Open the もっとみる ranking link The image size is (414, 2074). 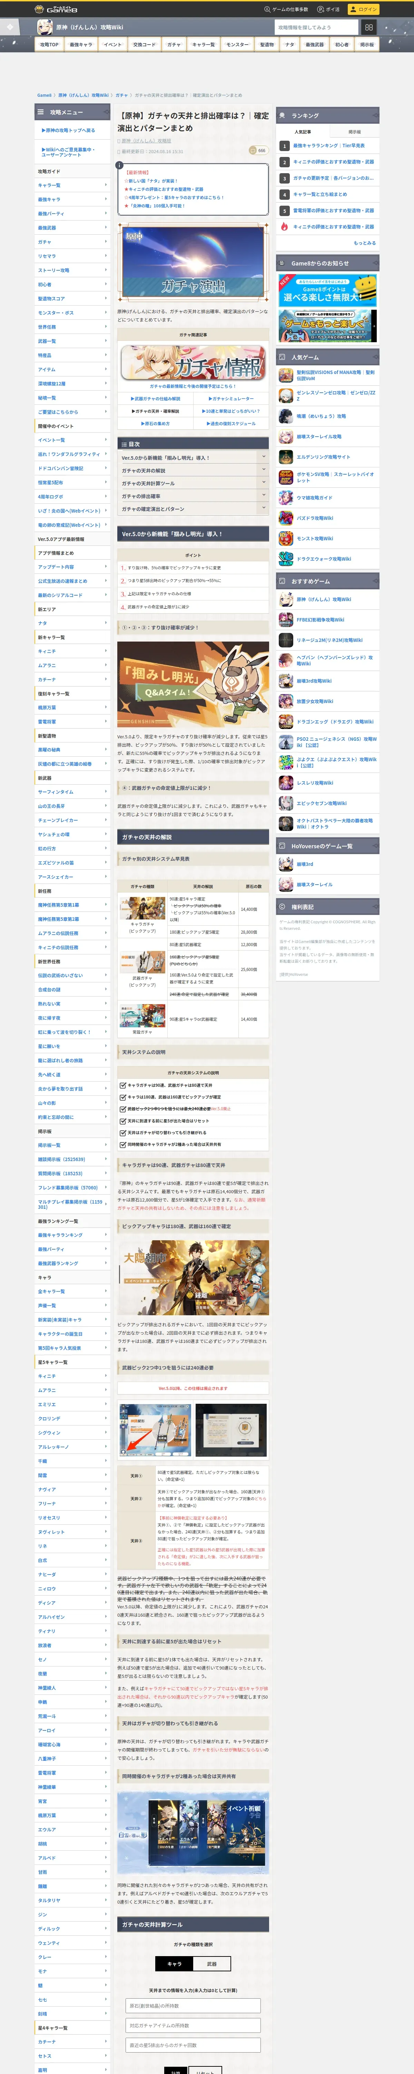pyautogui.click(x=365, y=243)
